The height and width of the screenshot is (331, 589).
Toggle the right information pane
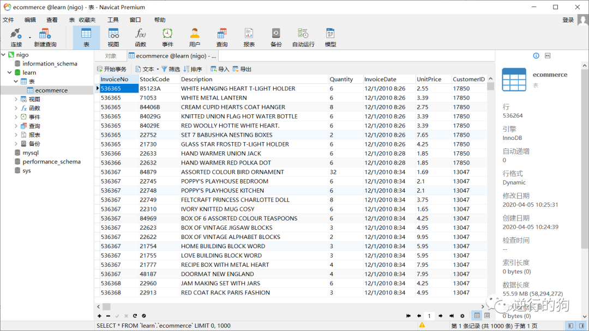pyautogui.click(x=581, y=326)
